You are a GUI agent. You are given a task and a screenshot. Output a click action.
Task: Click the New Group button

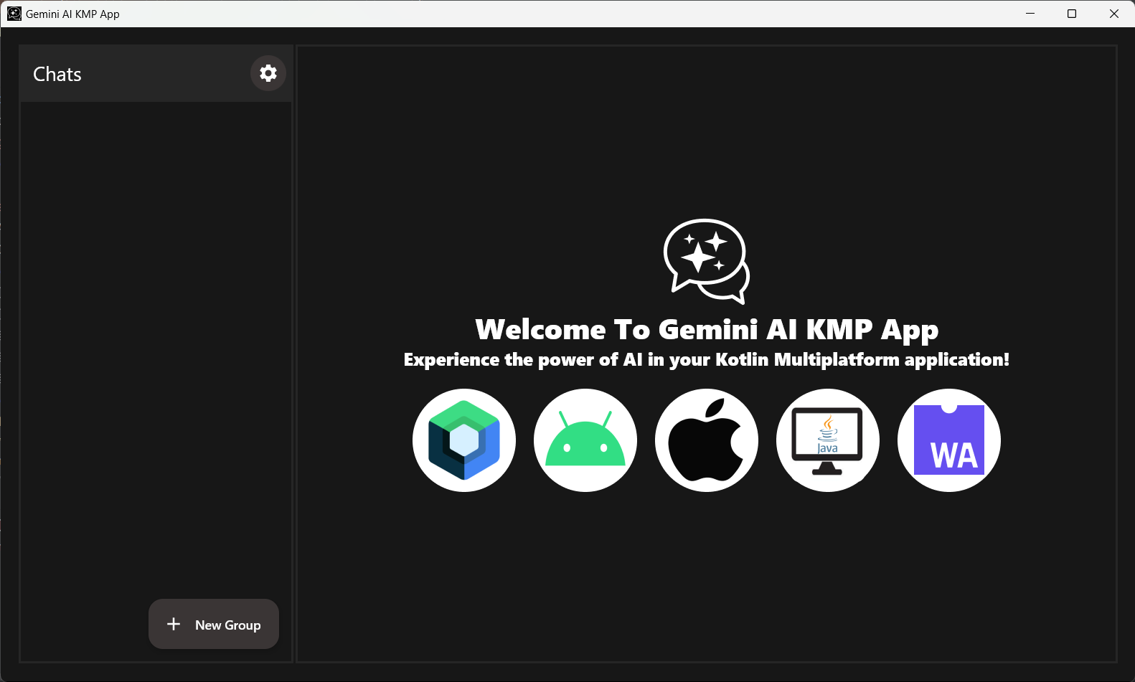[214, 624]
